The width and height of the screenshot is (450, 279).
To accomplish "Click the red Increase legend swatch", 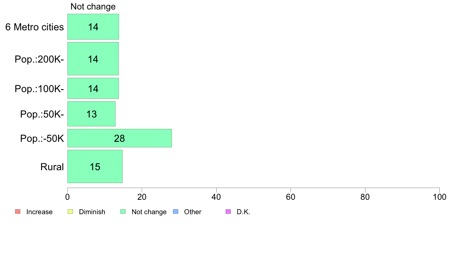I will click(18, 212).
